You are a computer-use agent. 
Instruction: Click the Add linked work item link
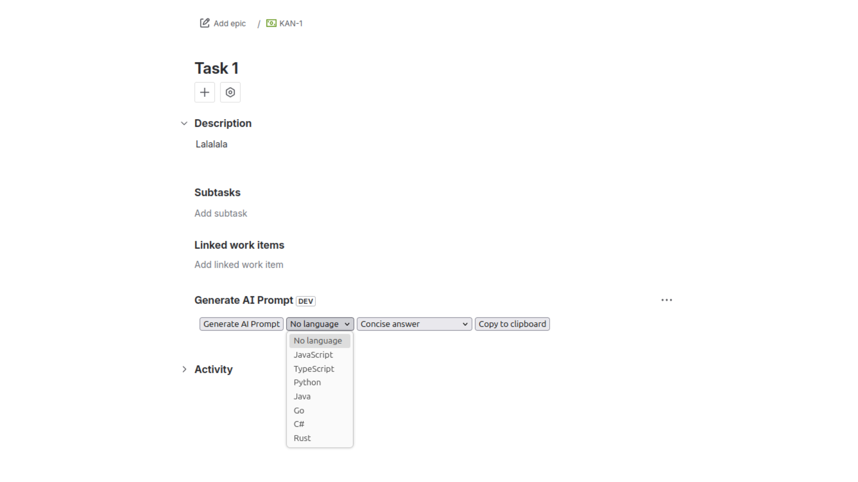click(239, 264)
